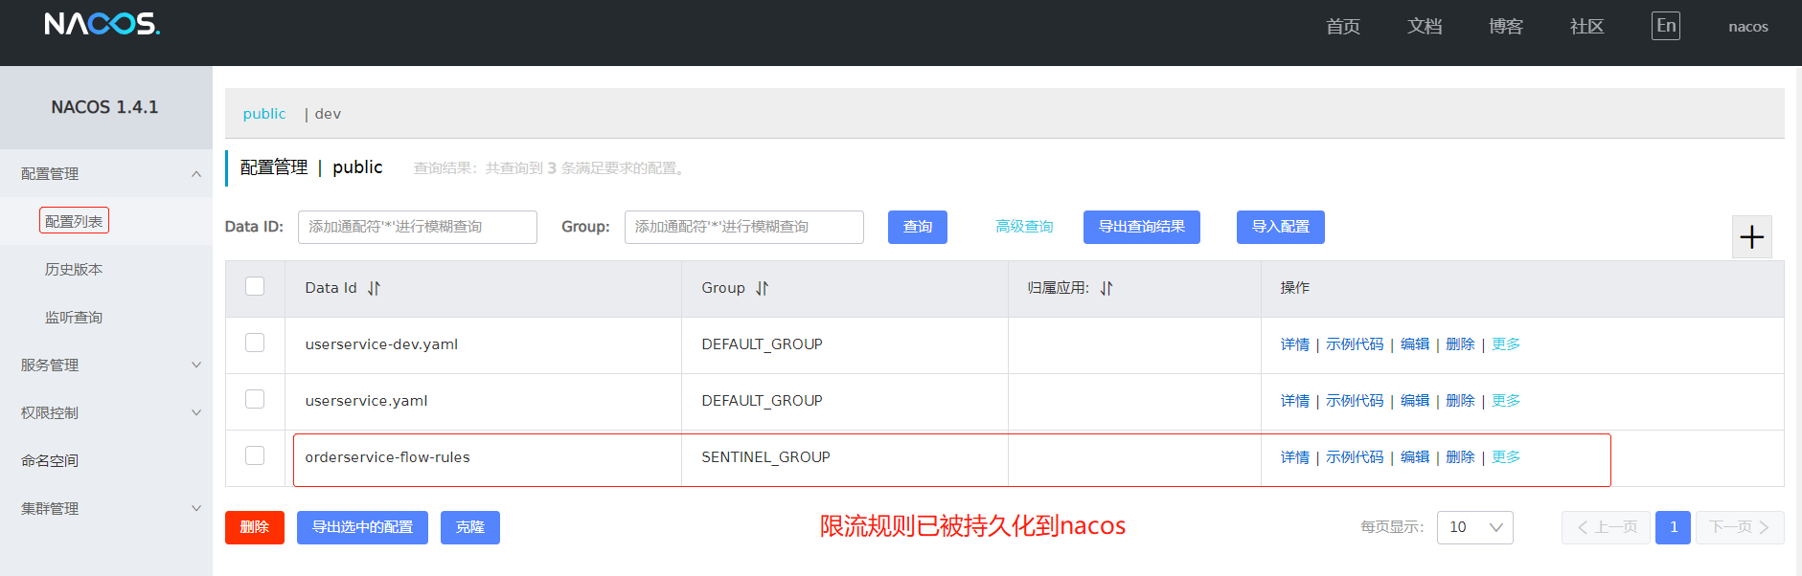
Task: Open 示例代码 for orderservice-flow-rules
Action: 1355,457
